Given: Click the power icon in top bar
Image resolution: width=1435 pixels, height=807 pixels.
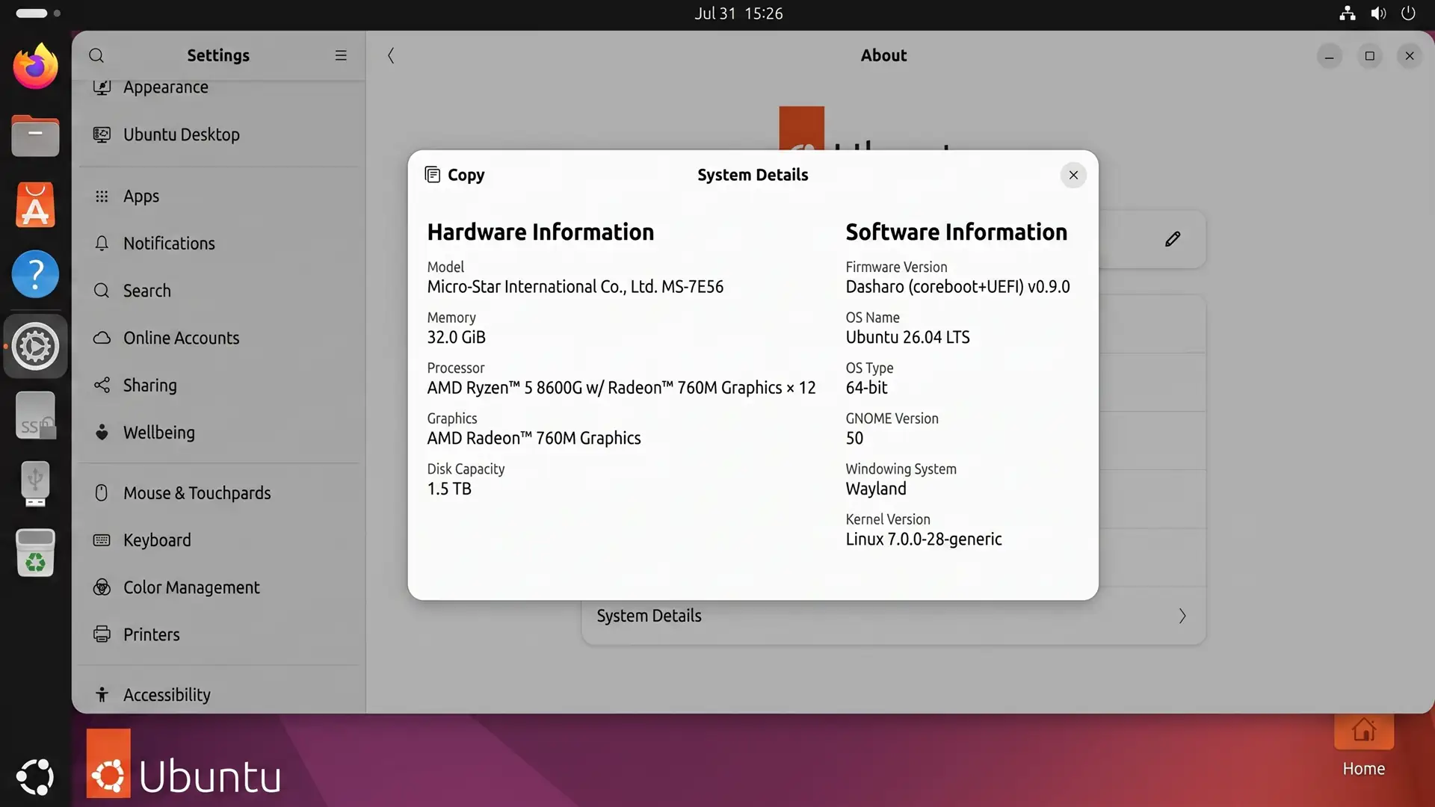Looking at the screenshot, I should click(x=1408, y=13).
